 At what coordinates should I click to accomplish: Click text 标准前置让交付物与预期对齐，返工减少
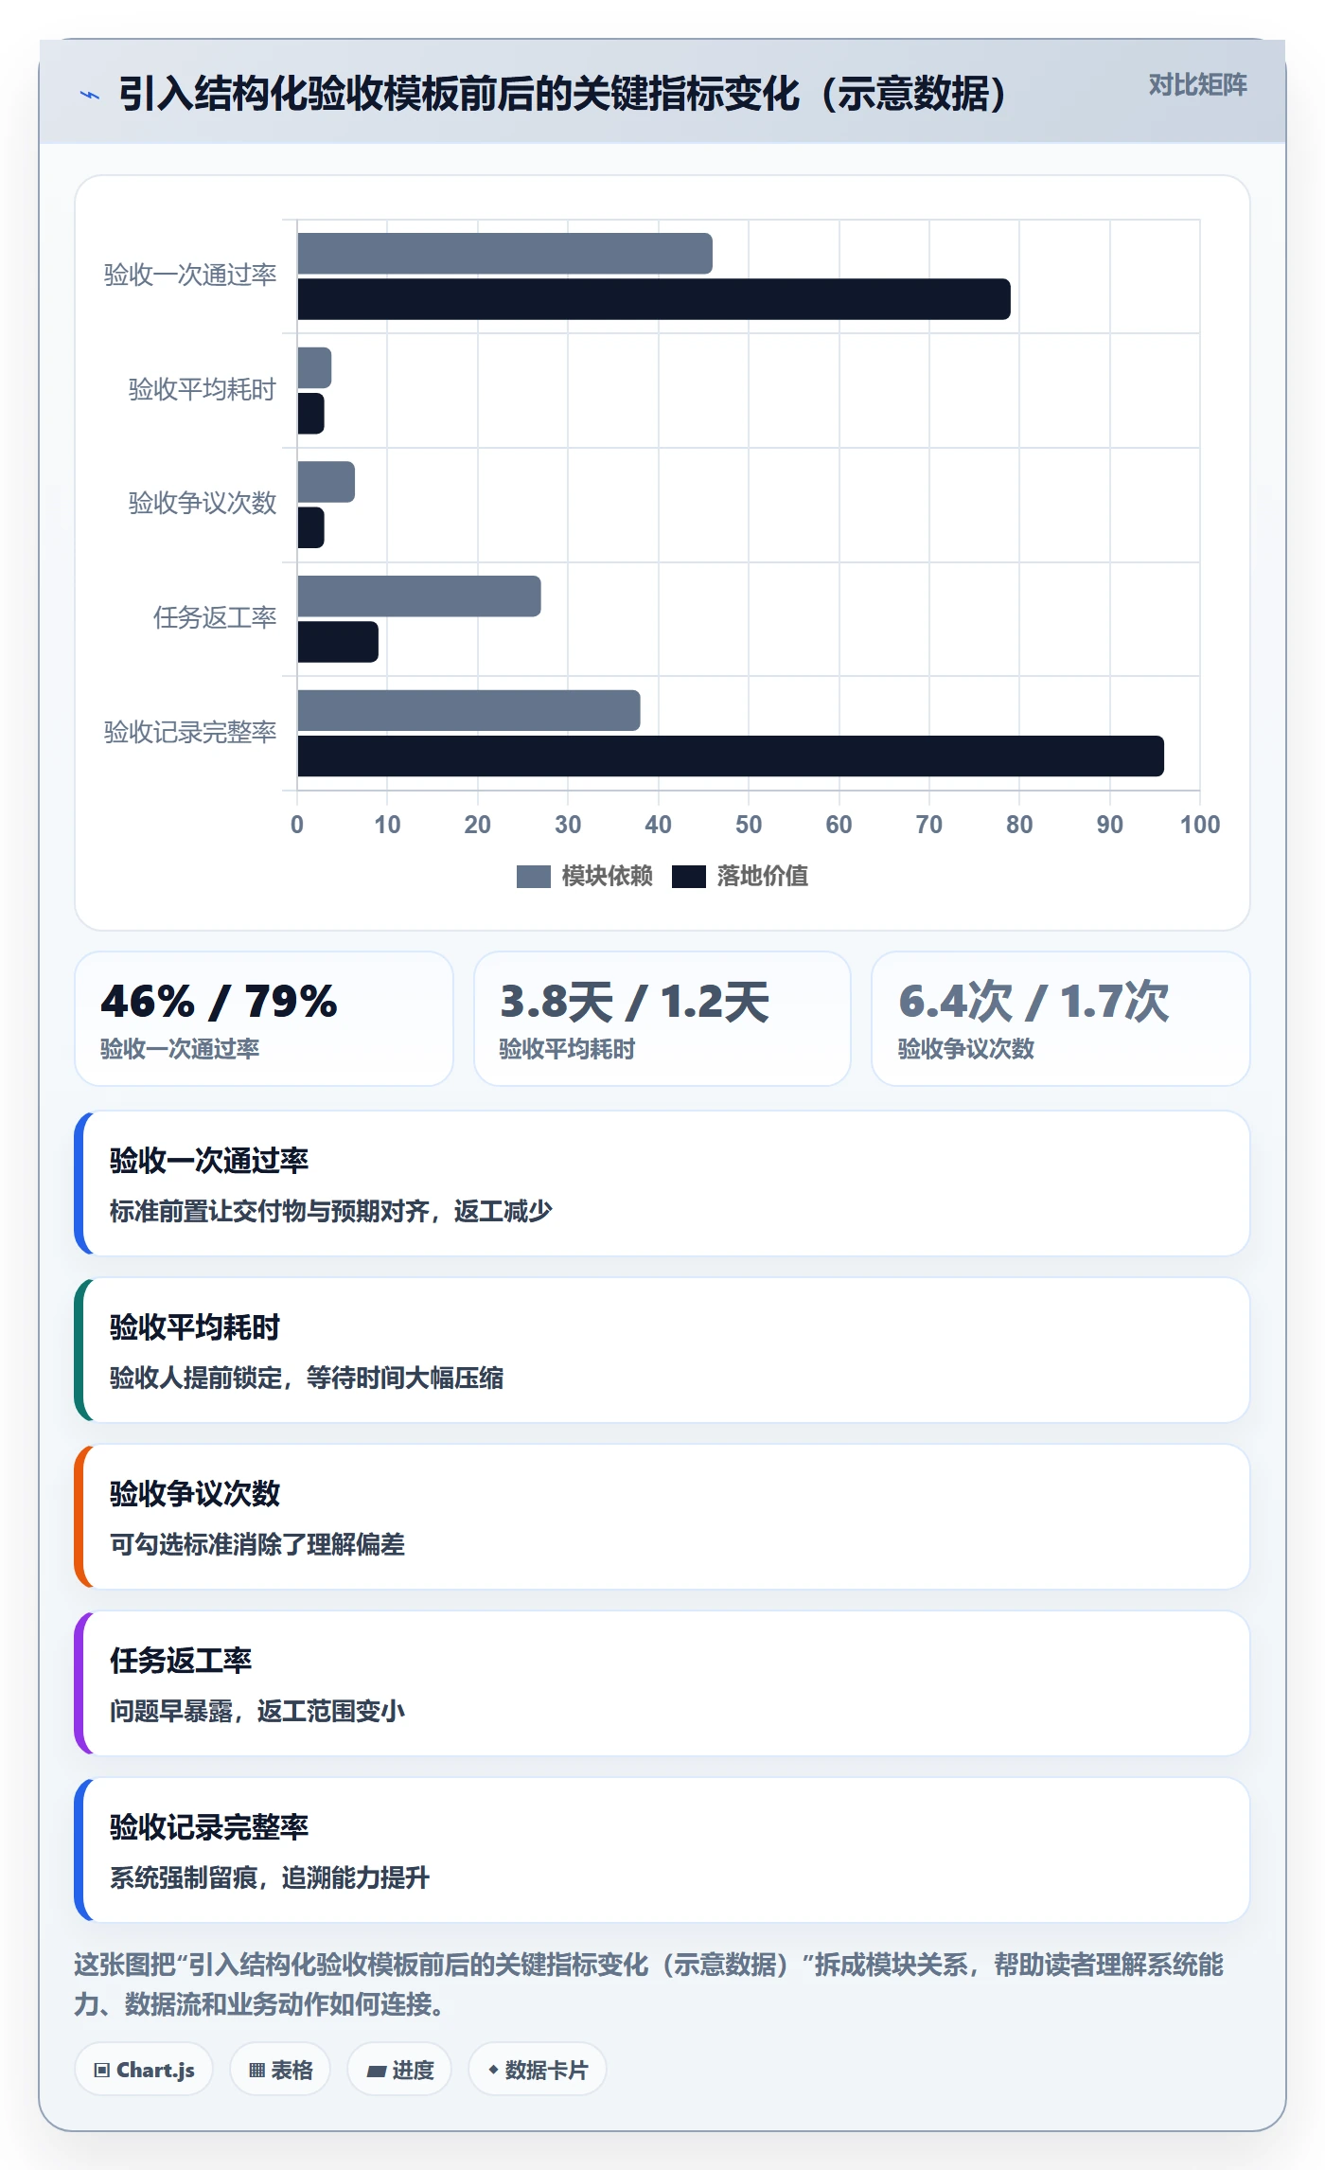[331, 1211]
